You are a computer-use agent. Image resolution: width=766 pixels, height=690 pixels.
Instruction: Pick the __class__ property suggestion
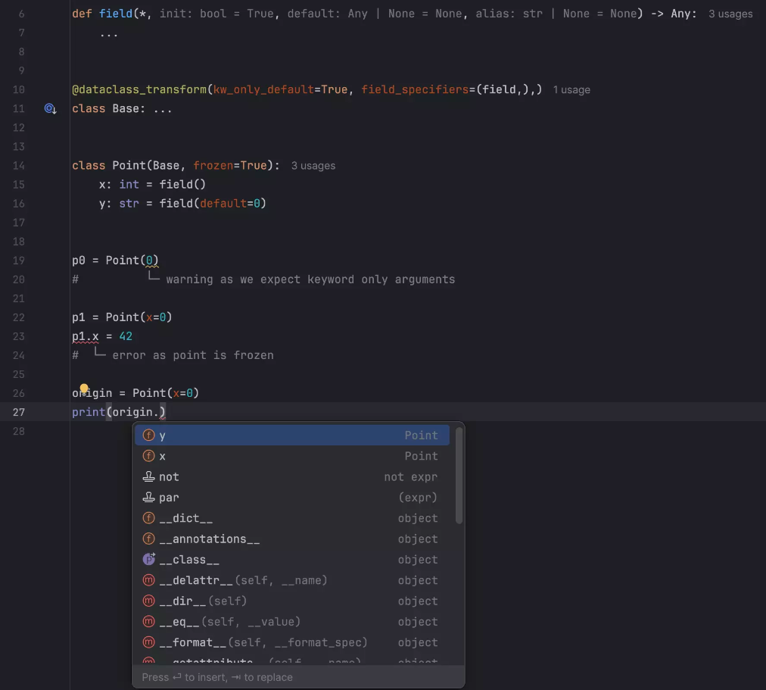(292, 560)
